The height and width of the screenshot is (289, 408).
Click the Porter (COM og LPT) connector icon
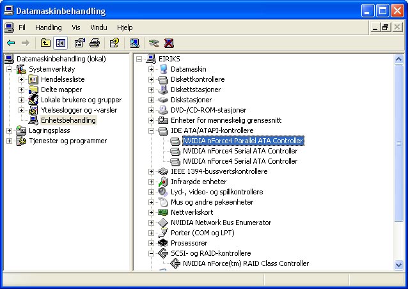click(x=163, y=233)
